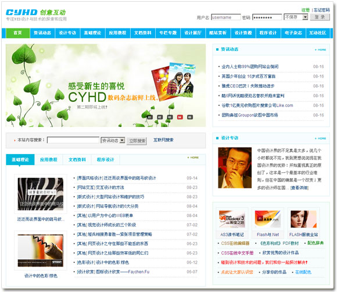
Task: Open 专栏专题 in main navigation
Action: [x=168, y=33]
